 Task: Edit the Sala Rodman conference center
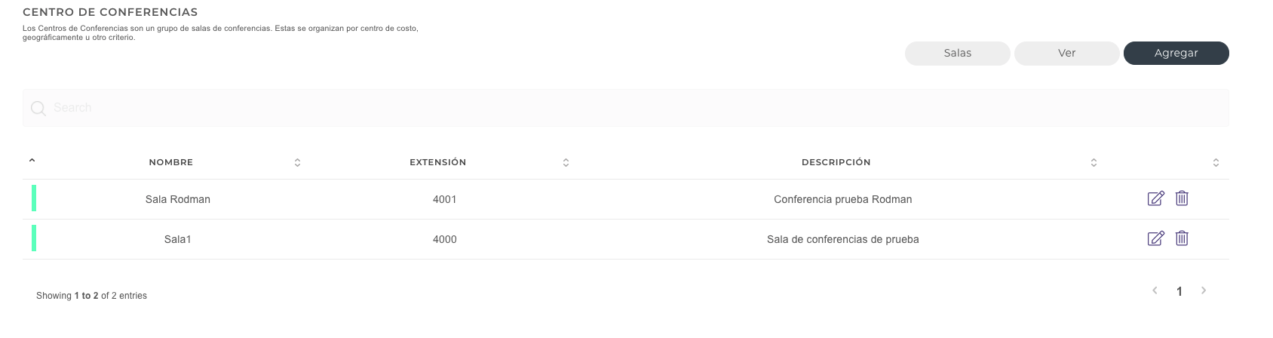click(1155, 198)
